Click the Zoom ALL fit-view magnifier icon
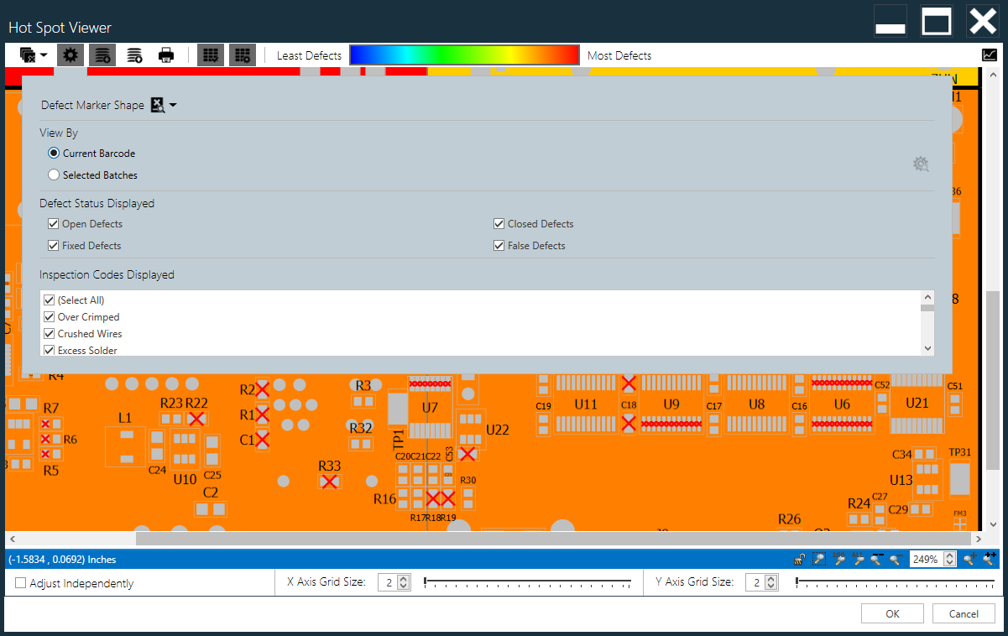Screen dimensions: 1008x636 pyautogui.click(x=858, y=560)
